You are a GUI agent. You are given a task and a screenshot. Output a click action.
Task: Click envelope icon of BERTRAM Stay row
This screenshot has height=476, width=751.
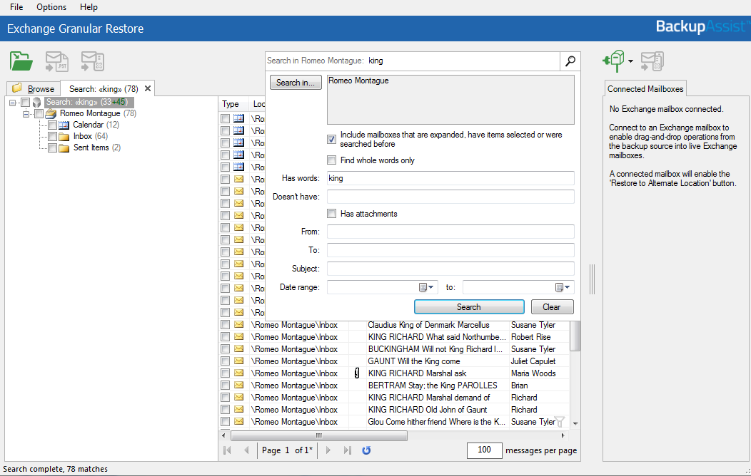(238, 386)
